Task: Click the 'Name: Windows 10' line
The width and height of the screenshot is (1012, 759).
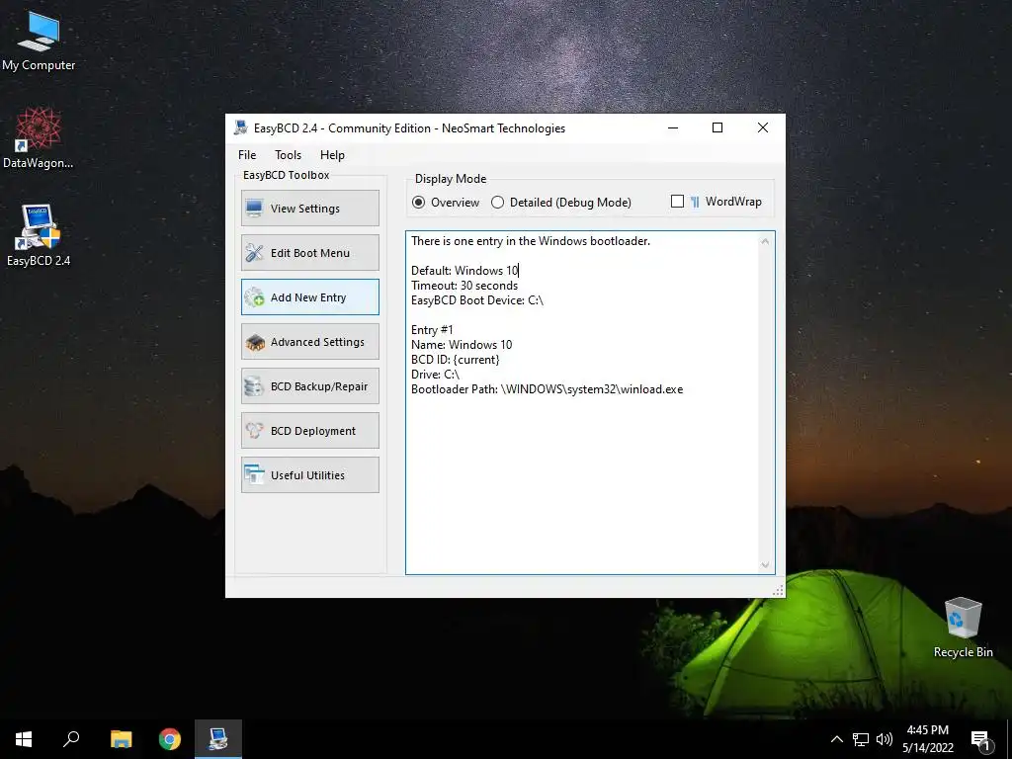Action: [462, 345]
